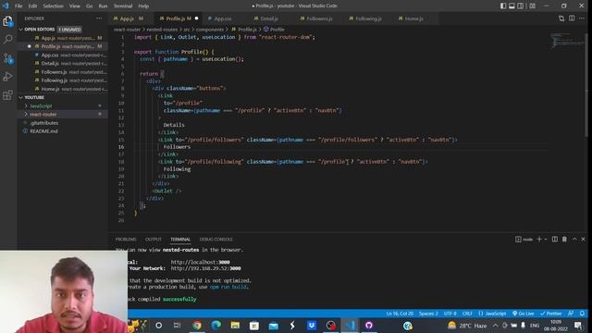This screenshot has height=333, width=592.
Task: Close the terminal panel
Action: coord(583,239)
